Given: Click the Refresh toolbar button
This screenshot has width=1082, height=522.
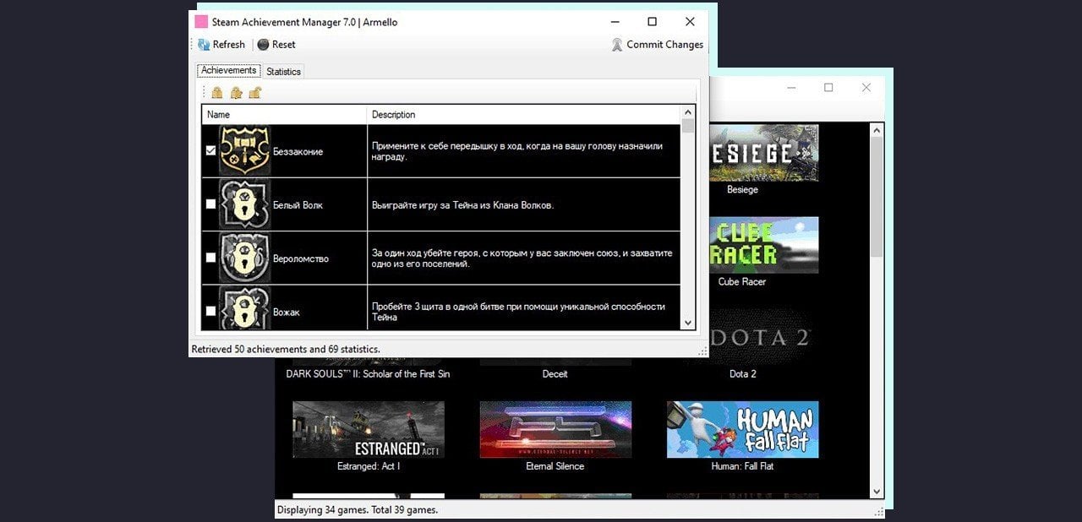Looking at the screenshot, I should [221, 45].
